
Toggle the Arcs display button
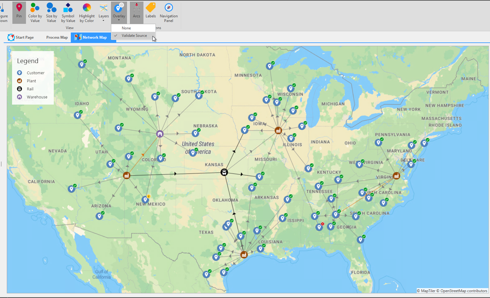pos(136,12)
